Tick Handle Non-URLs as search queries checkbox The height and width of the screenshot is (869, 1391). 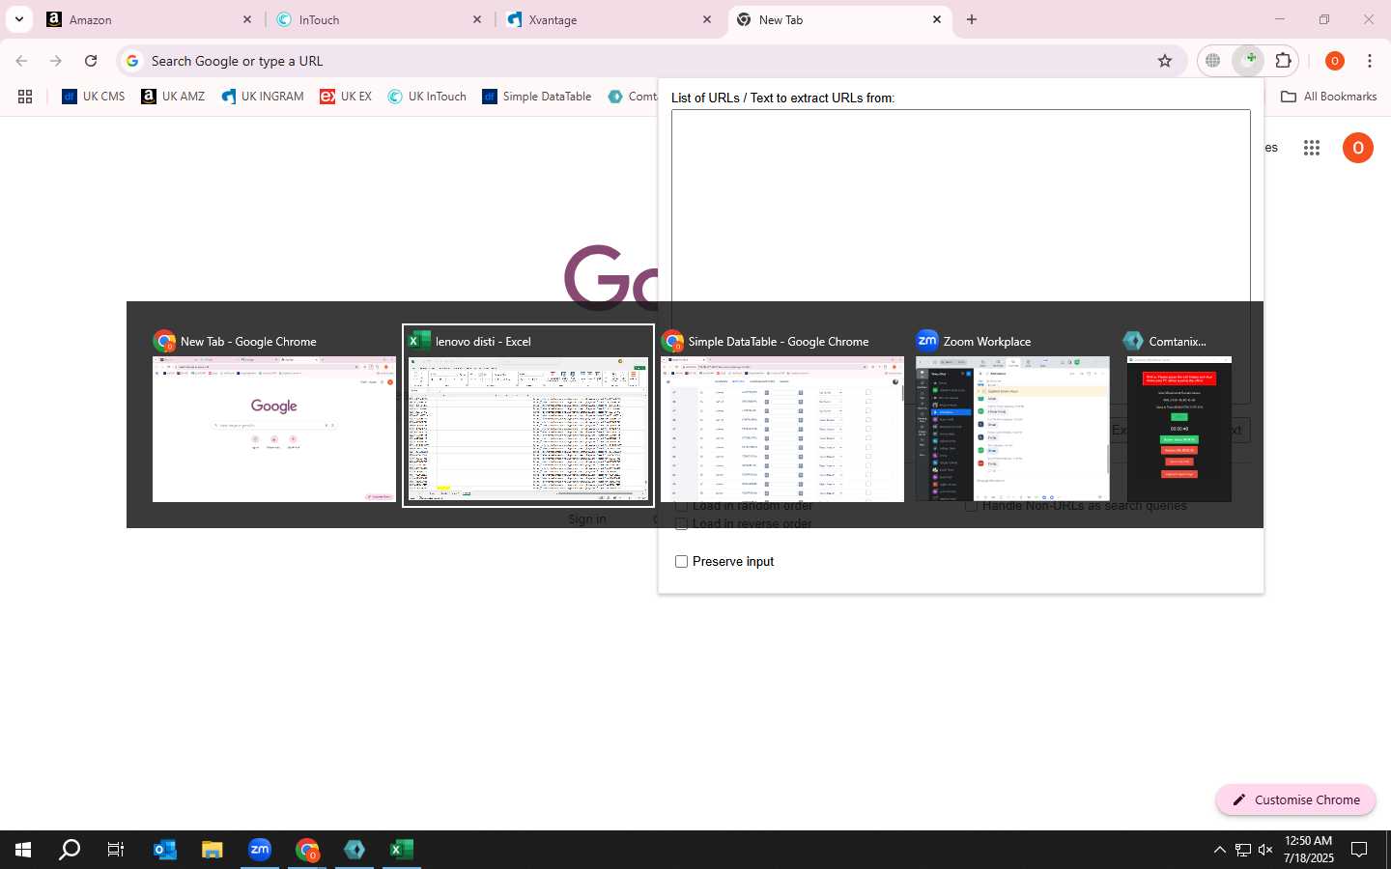971,505
